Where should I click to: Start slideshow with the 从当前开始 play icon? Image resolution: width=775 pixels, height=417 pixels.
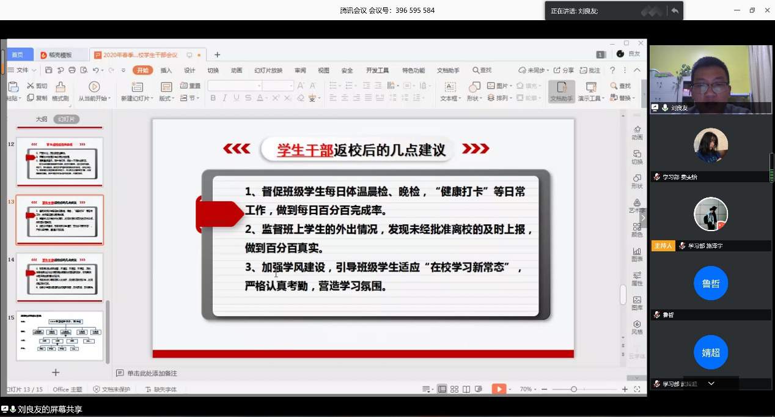tap(94, 87)
